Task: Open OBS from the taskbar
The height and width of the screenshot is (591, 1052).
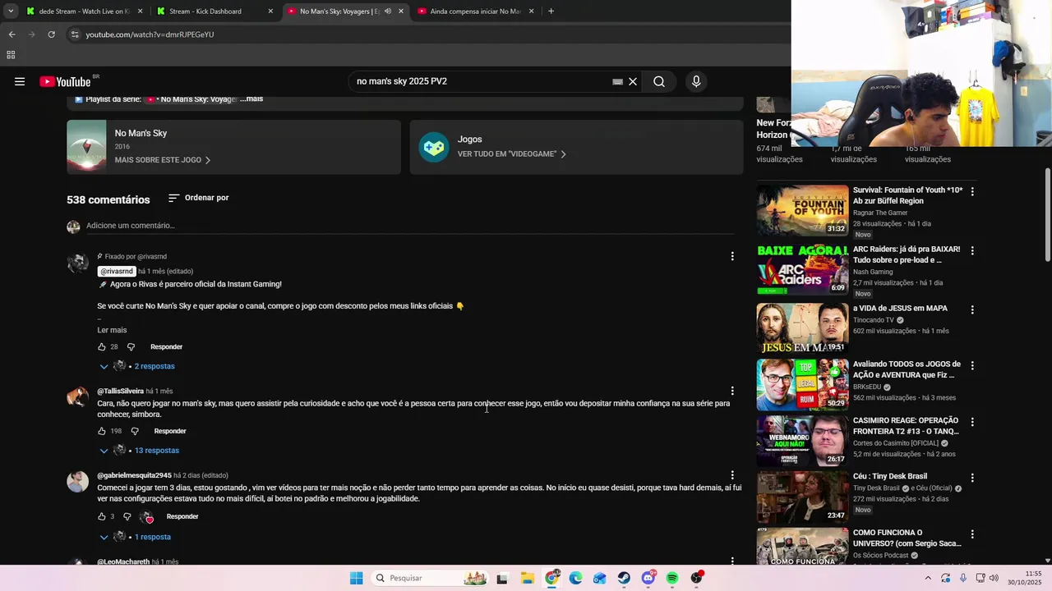Action: 697,578
